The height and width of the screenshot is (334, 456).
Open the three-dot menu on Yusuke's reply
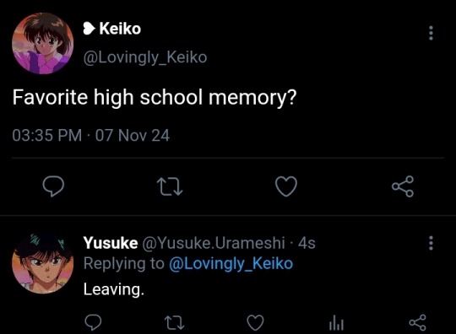coord(431,243)
